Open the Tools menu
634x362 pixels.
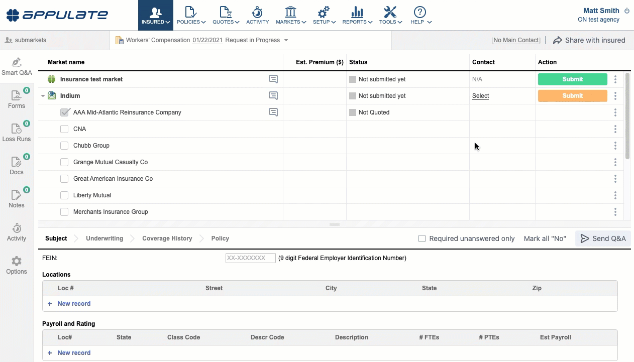coord(390,15)
